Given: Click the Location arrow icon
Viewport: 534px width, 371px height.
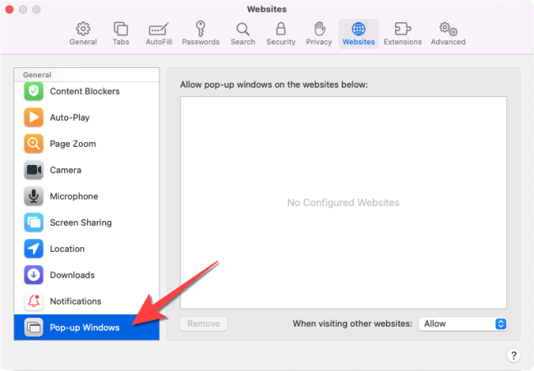Looking at the screenshot, I should [34, 249].
